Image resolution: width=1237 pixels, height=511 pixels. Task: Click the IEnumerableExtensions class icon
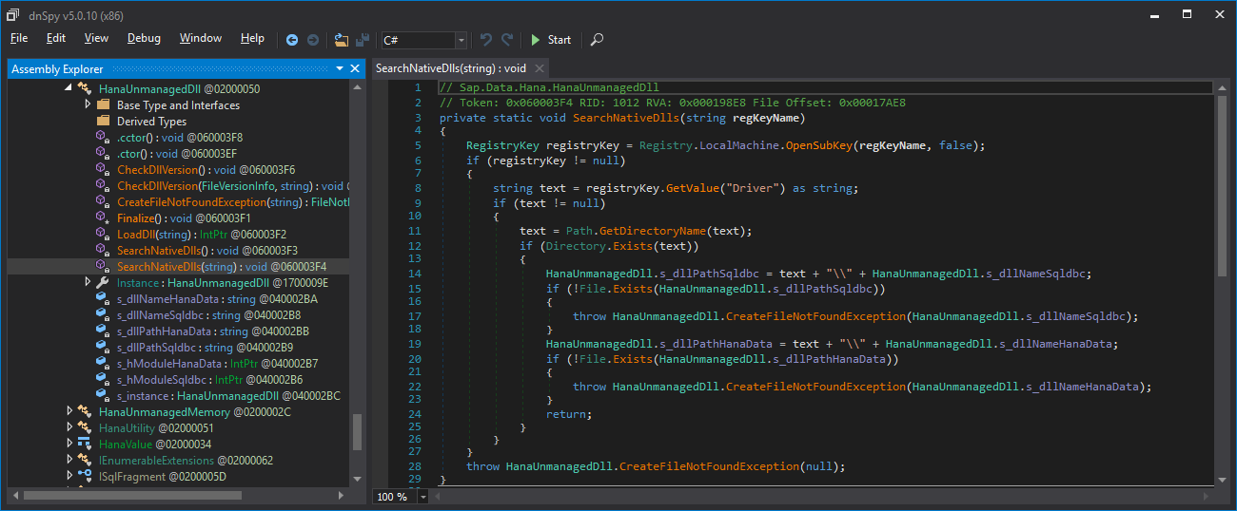(x=84, y=460)
